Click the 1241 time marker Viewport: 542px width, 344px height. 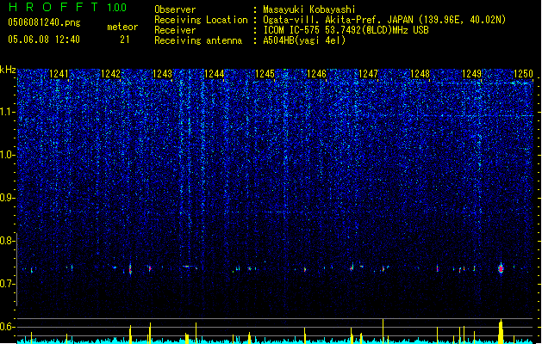point(59,74)
